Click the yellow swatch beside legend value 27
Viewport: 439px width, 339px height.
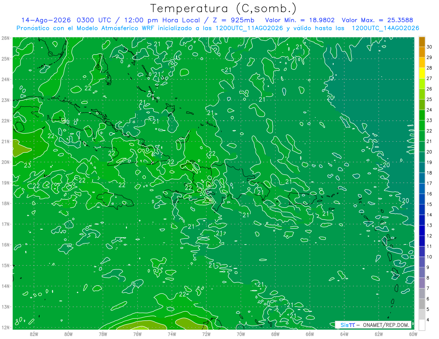pos(422,73)
